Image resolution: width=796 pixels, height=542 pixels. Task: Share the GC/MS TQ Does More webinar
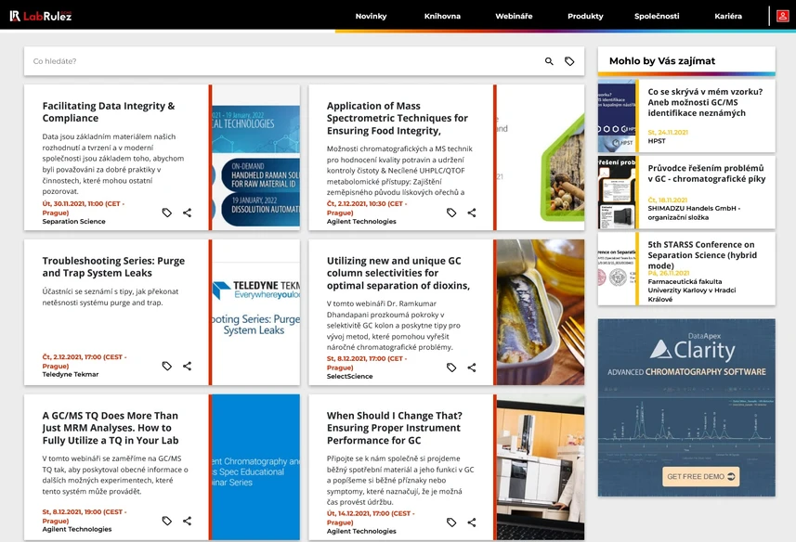(188, 521)
